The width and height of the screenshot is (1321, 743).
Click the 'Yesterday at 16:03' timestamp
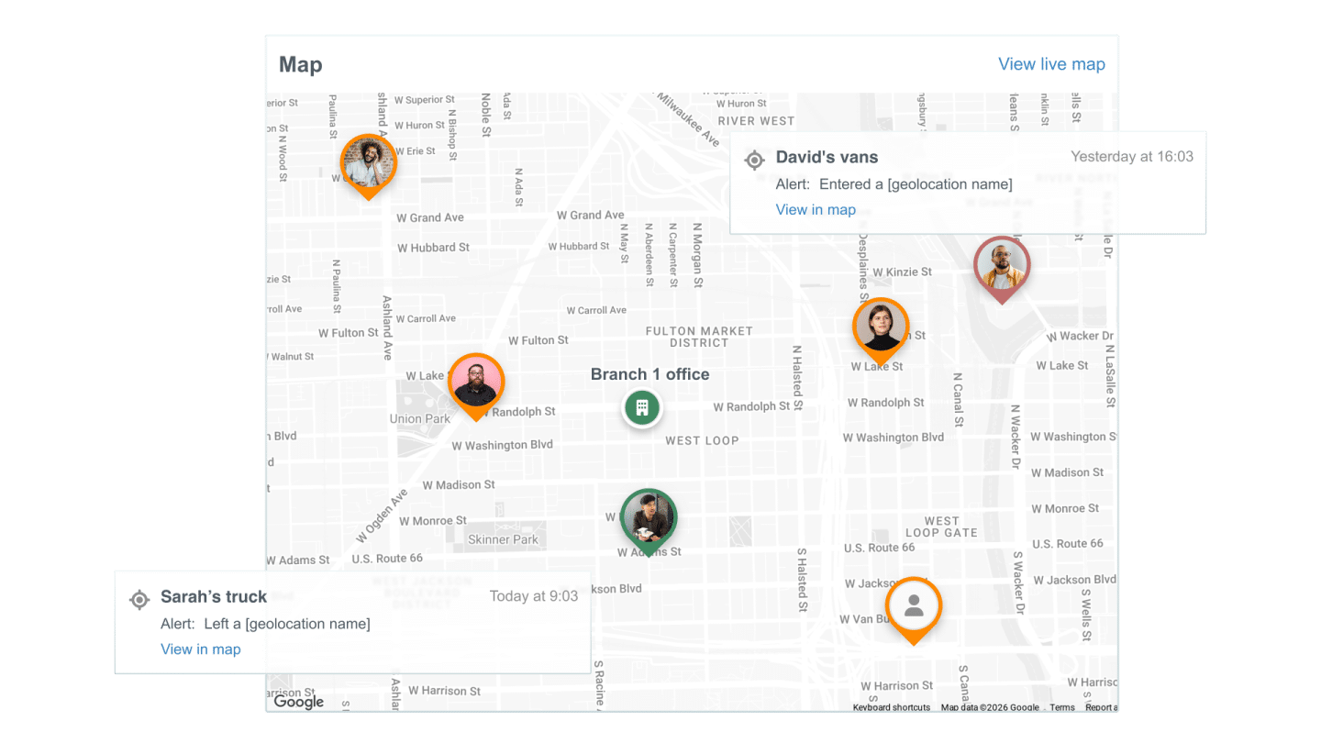click(x=1132, y=157)
